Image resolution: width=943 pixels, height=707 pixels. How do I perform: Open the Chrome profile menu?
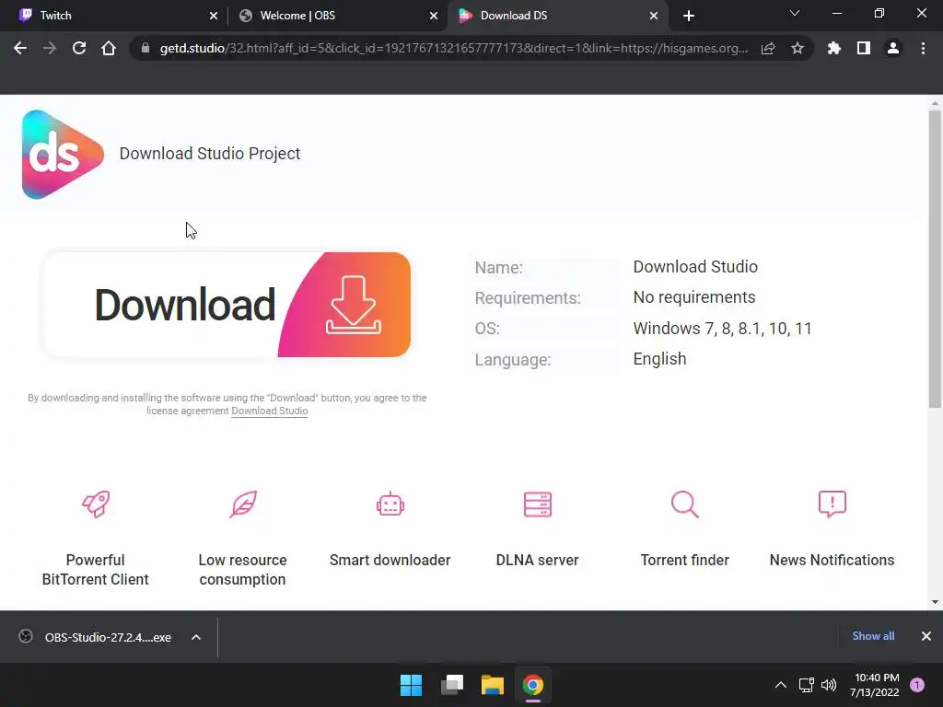[893, 48]
